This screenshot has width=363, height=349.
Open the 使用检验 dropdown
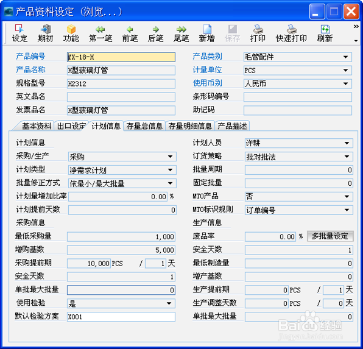[x=169, y=303]
